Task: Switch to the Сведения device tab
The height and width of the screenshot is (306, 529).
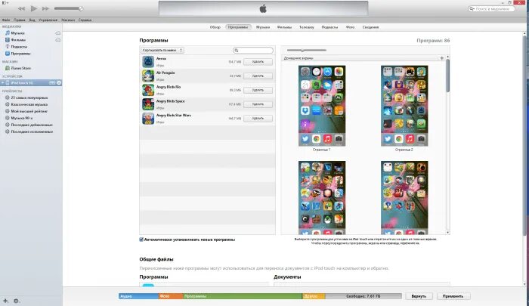Action: pyautogui.click(x=370, y=27)
